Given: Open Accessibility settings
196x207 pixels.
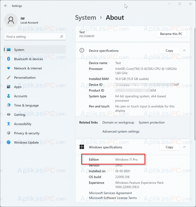Looking at the screenshot, I should (35, 124).
